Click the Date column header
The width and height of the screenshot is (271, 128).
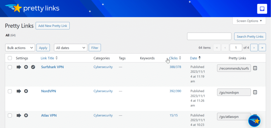tap(193, 58)
